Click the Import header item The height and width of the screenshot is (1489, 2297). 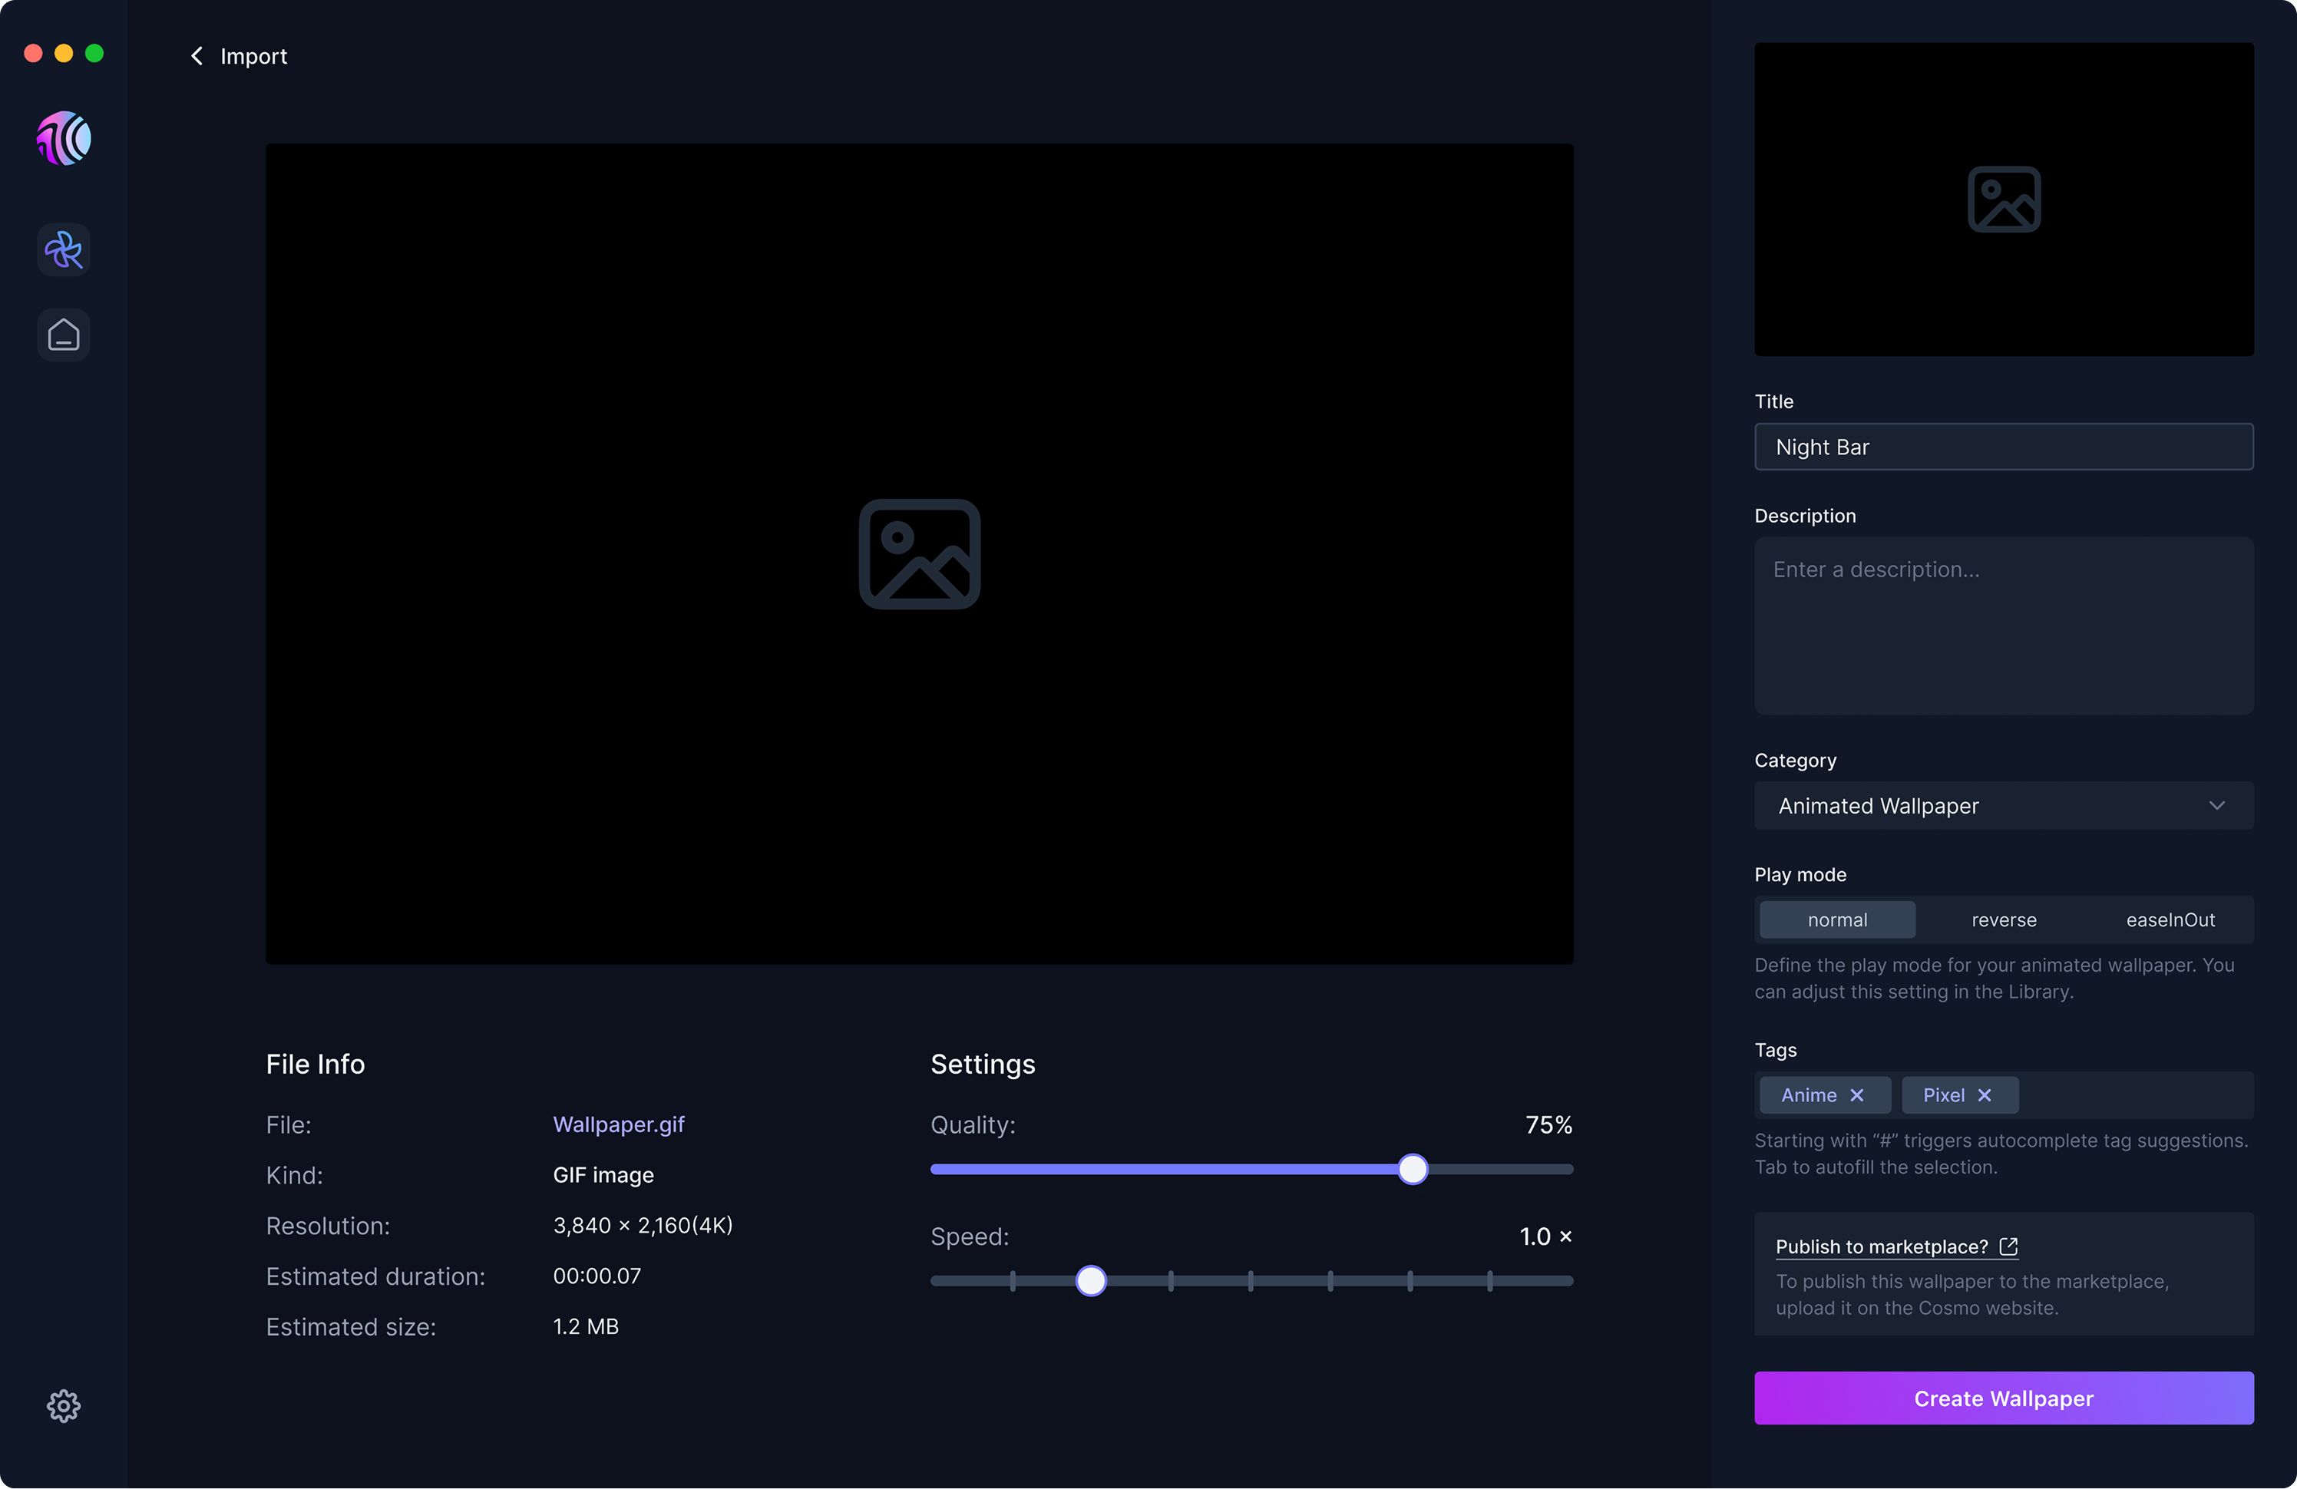253,56
